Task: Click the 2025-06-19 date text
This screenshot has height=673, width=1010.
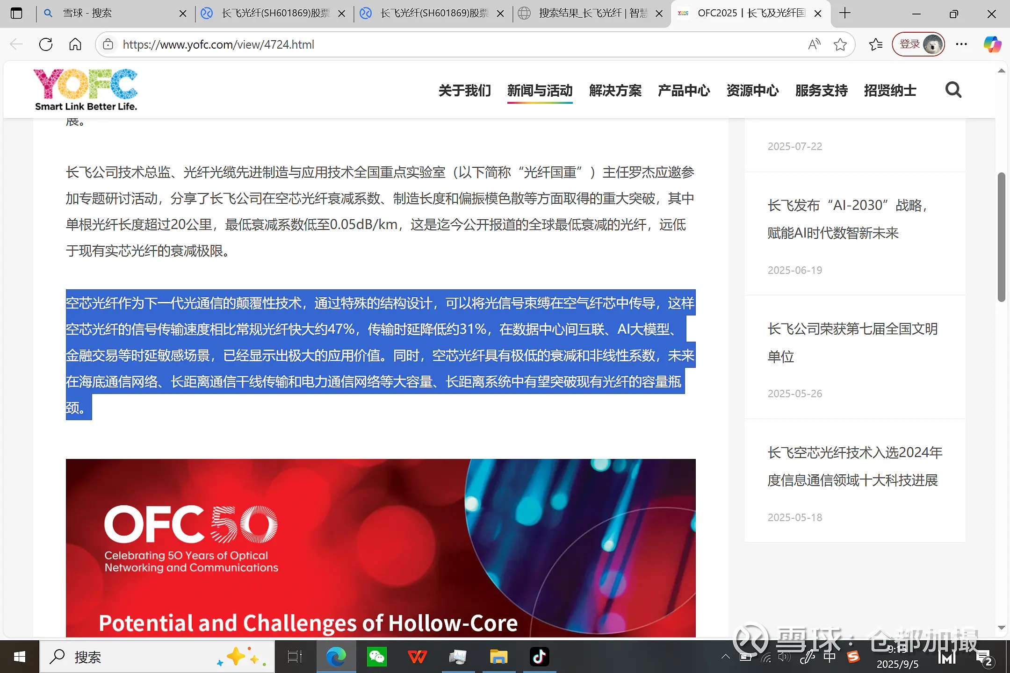Action: (794, 270)
